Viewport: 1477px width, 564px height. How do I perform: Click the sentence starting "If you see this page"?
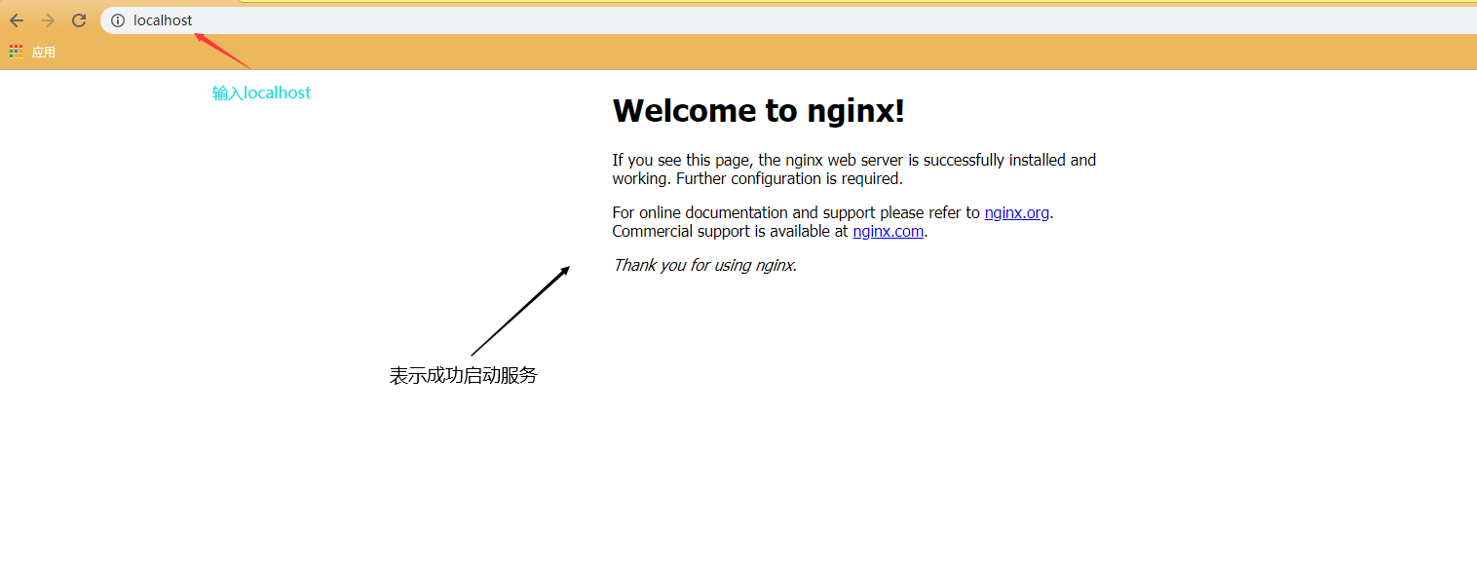(x=853, y=169)
